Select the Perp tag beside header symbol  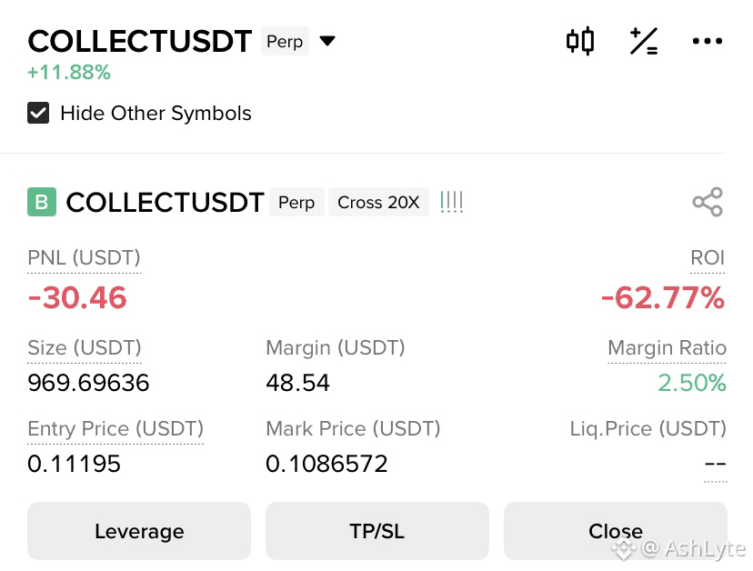(x=285, y=41)
